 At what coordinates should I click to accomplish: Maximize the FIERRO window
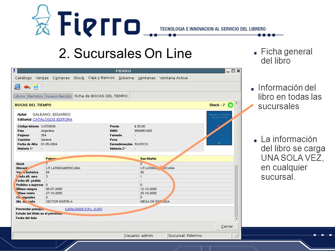(x=233, y=71)
